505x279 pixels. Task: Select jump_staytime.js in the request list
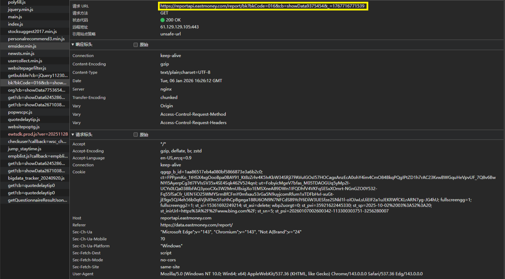coord(25,149)
